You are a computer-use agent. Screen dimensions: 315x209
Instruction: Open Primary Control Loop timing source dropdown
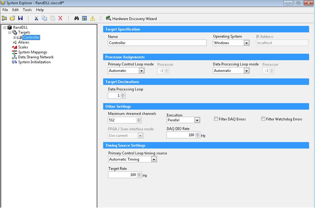coord(154,159)
